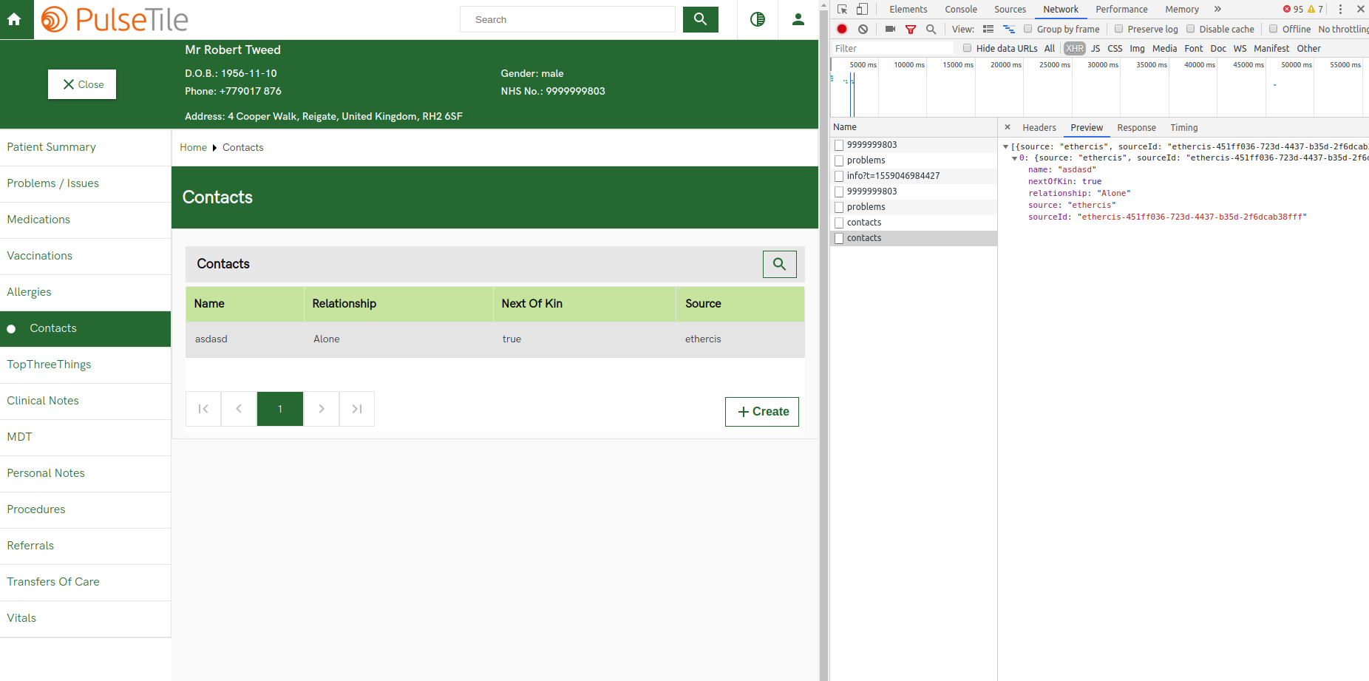Open Vitals in the sidebar

pyautogui.click(x=86, y=618)
